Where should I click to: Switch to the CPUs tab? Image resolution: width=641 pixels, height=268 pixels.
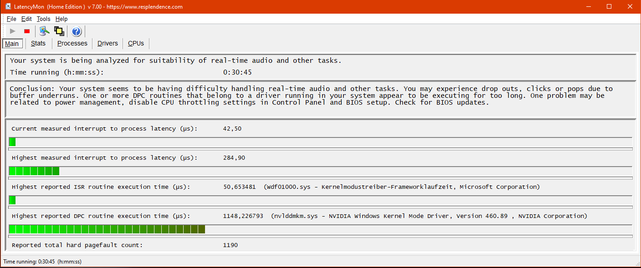pos(136,43)
